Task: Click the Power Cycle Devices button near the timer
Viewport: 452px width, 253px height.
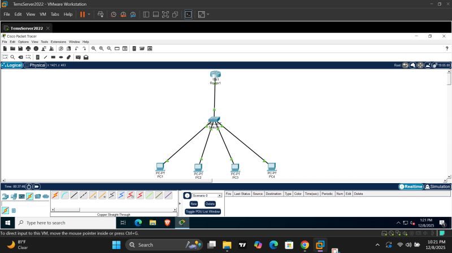Action: click(x=29, y=187)
